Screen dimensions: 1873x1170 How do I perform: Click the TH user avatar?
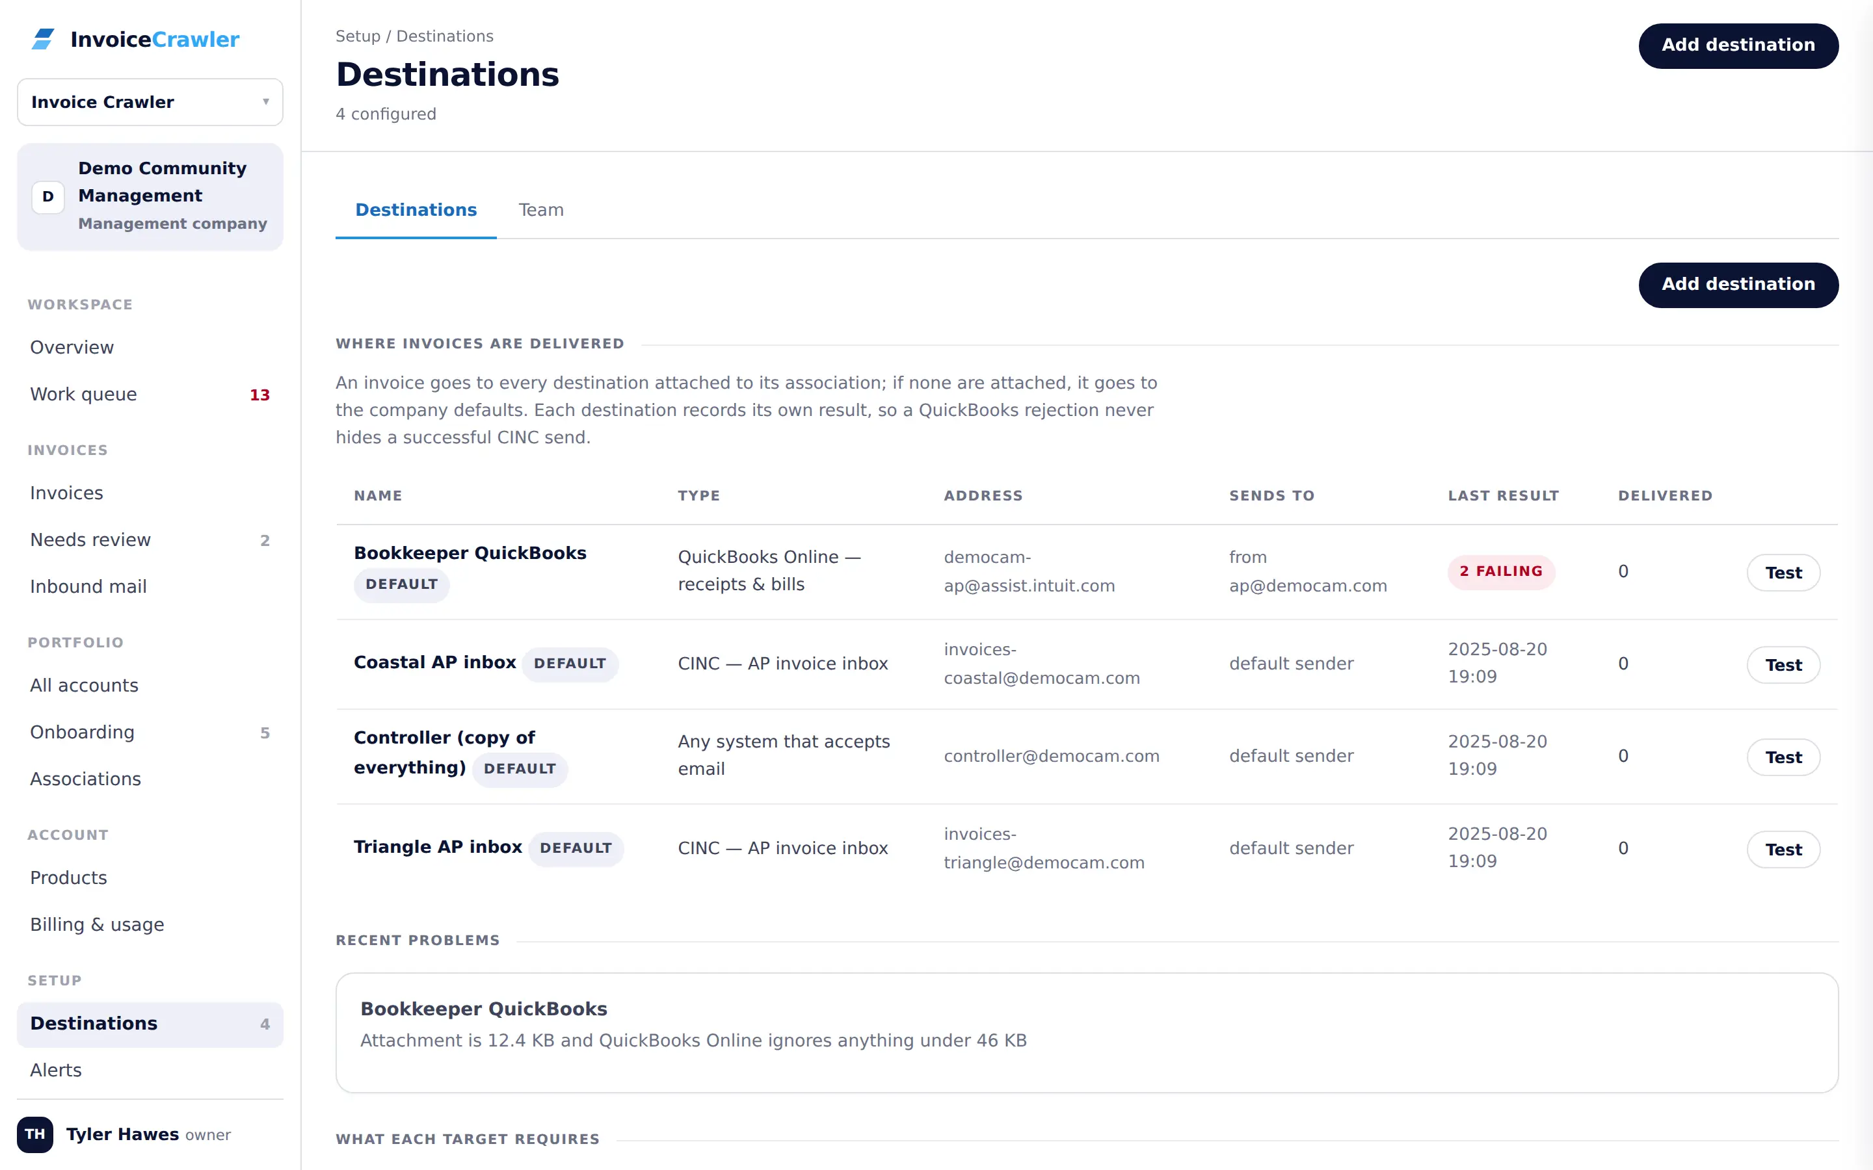click(x=35, y=1134)
